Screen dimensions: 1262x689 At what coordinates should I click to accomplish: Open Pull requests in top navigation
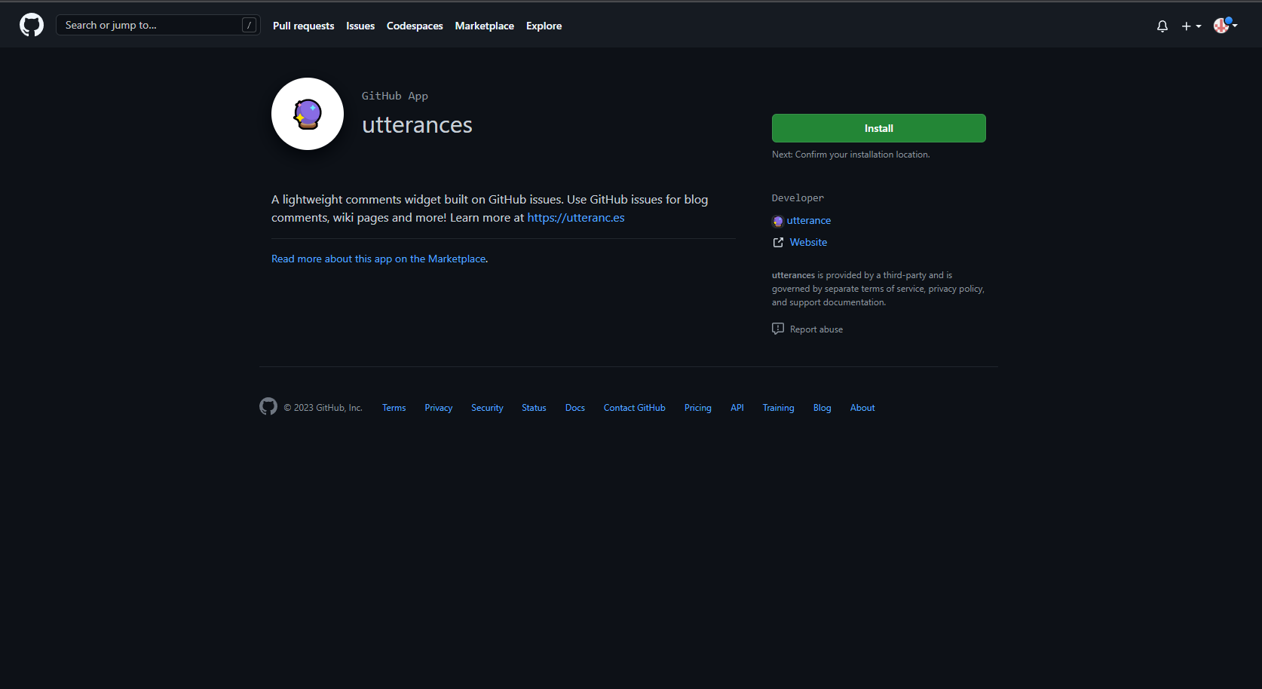point(303,26)
